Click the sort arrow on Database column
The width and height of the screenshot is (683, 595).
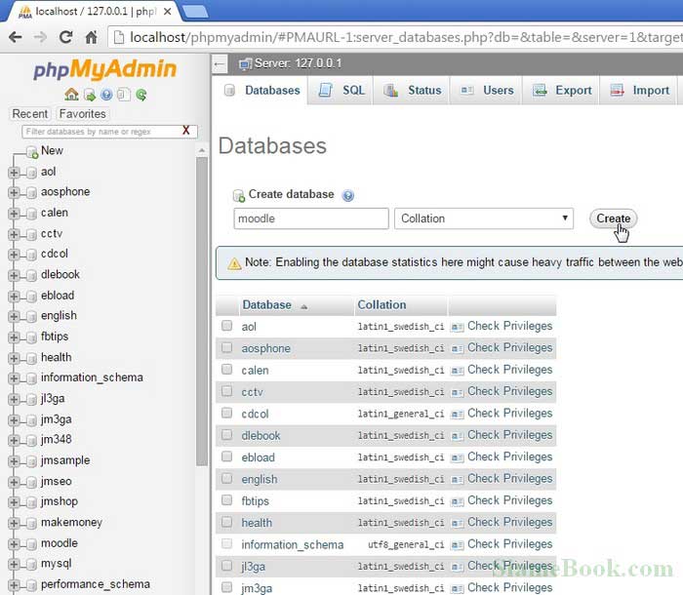(x=303, y=306)
